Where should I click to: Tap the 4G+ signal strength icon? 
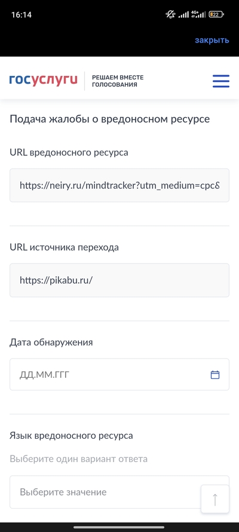[198, 14]
